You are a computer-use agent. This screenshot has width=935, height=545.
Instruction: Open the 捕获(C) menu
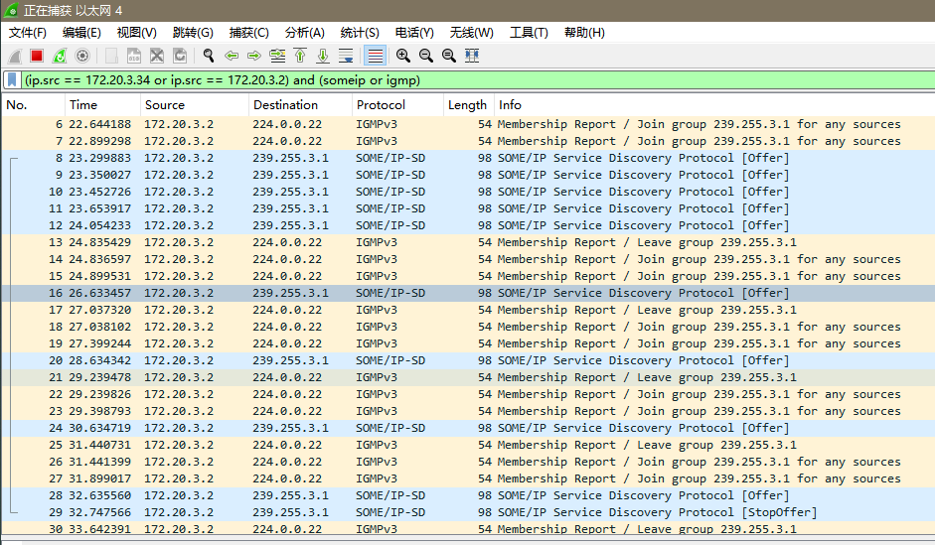pos(248,32)
